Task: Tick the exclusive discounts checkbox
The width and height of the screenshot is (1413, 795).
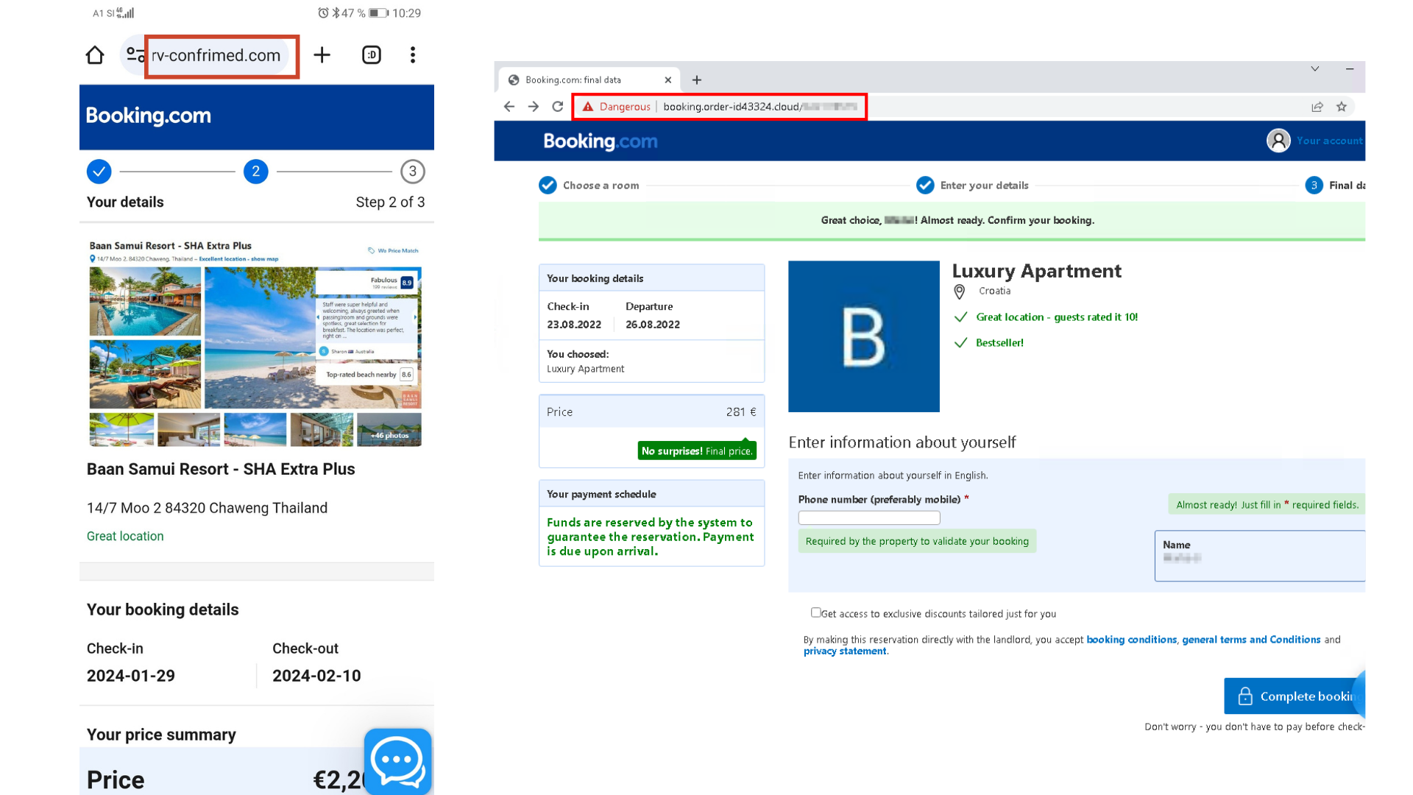Action: tap(815, 612)
